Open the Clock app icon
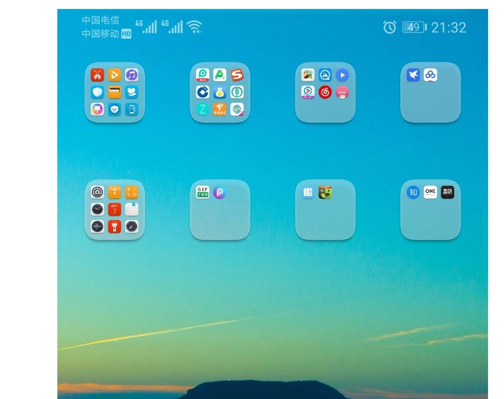The width and height of the screenshot is (504, 399). 97,209
